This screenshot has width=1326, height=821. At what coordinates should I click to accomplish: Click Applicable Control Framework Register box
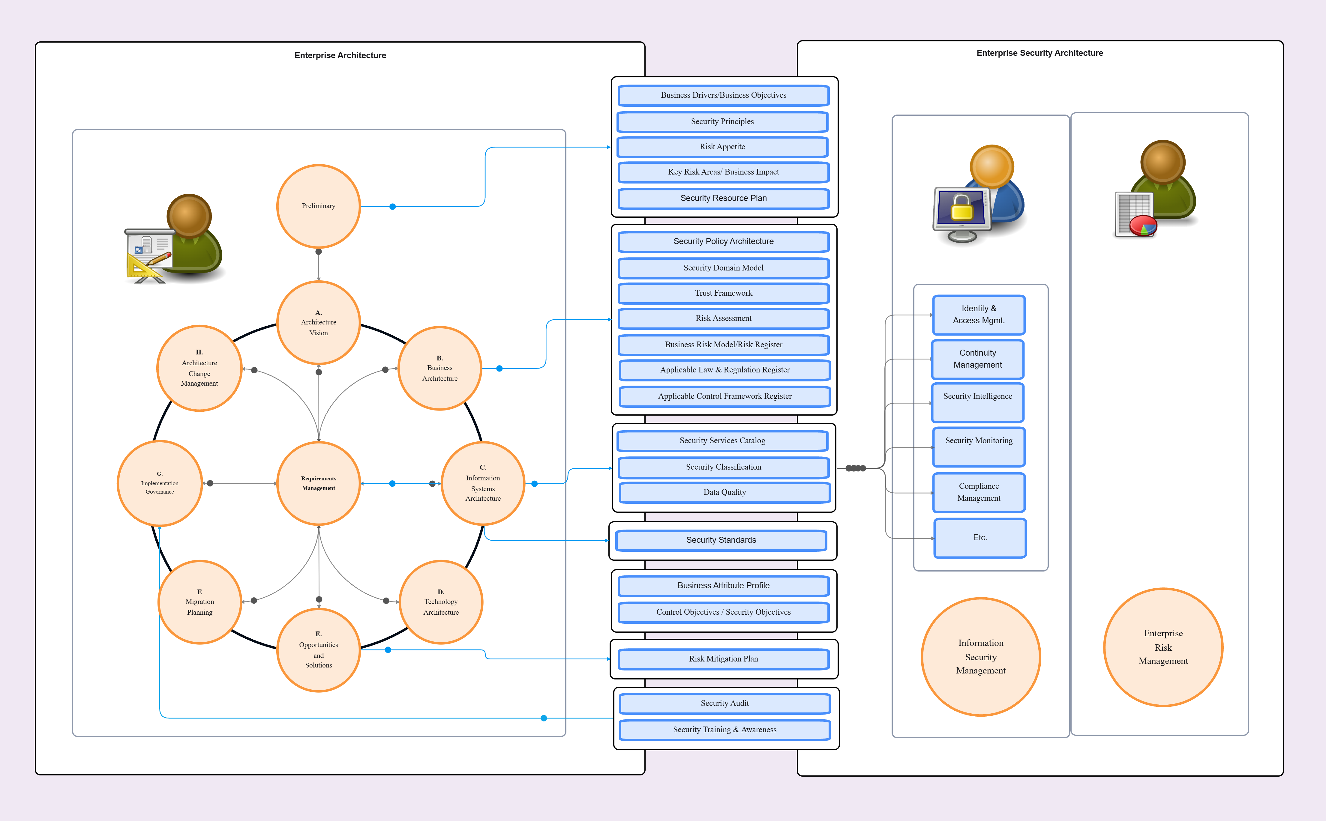tap(725, 396)
